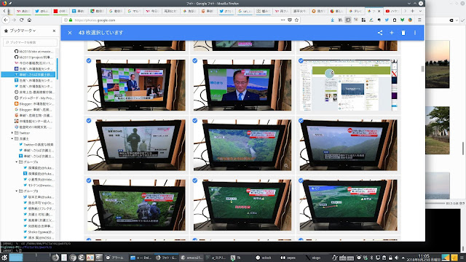Open more options in the selection bar
The image size is (466, 262).
point(415,33)
